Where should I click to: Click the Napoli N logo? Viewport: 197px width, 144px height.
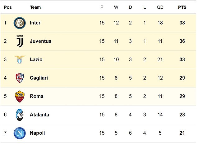[x=19, y=133]
